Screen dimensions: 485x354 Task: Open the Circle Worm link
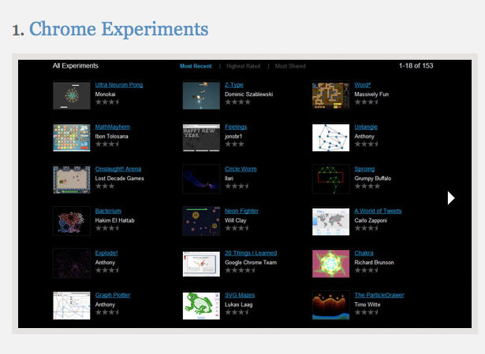241,169
